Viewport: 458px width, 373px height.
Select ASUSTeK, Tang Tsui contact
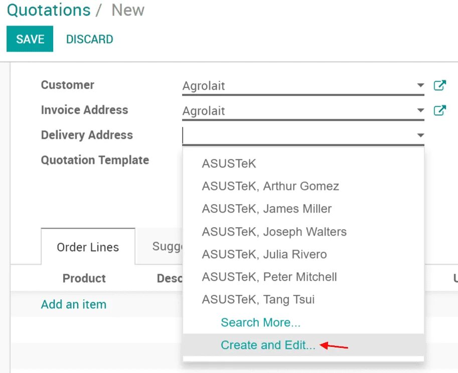click(258, 299)
